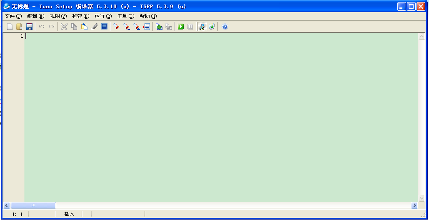The height and width of the screenshot is (220, 429).
Task: Redo the last undone edit
Action: 51,27
